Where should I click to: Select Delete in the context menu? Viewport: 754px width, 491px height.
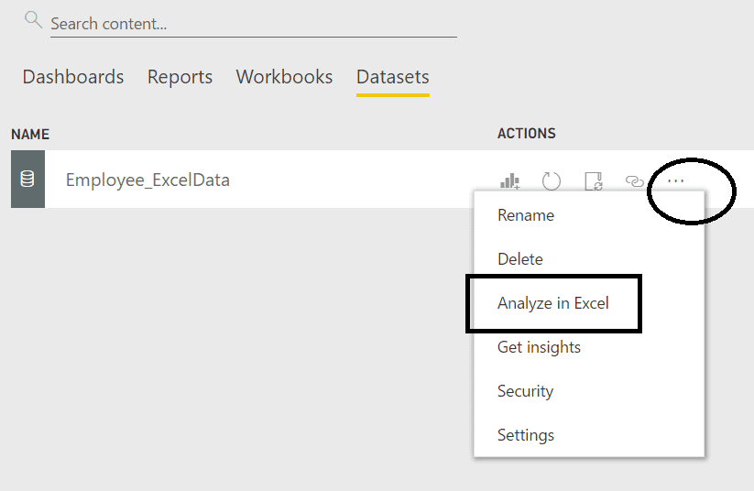[x=519, y=259]
